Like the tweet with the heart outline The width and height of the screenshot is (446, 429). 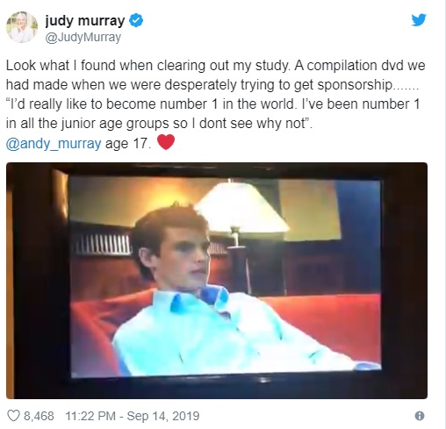(13, 416)
